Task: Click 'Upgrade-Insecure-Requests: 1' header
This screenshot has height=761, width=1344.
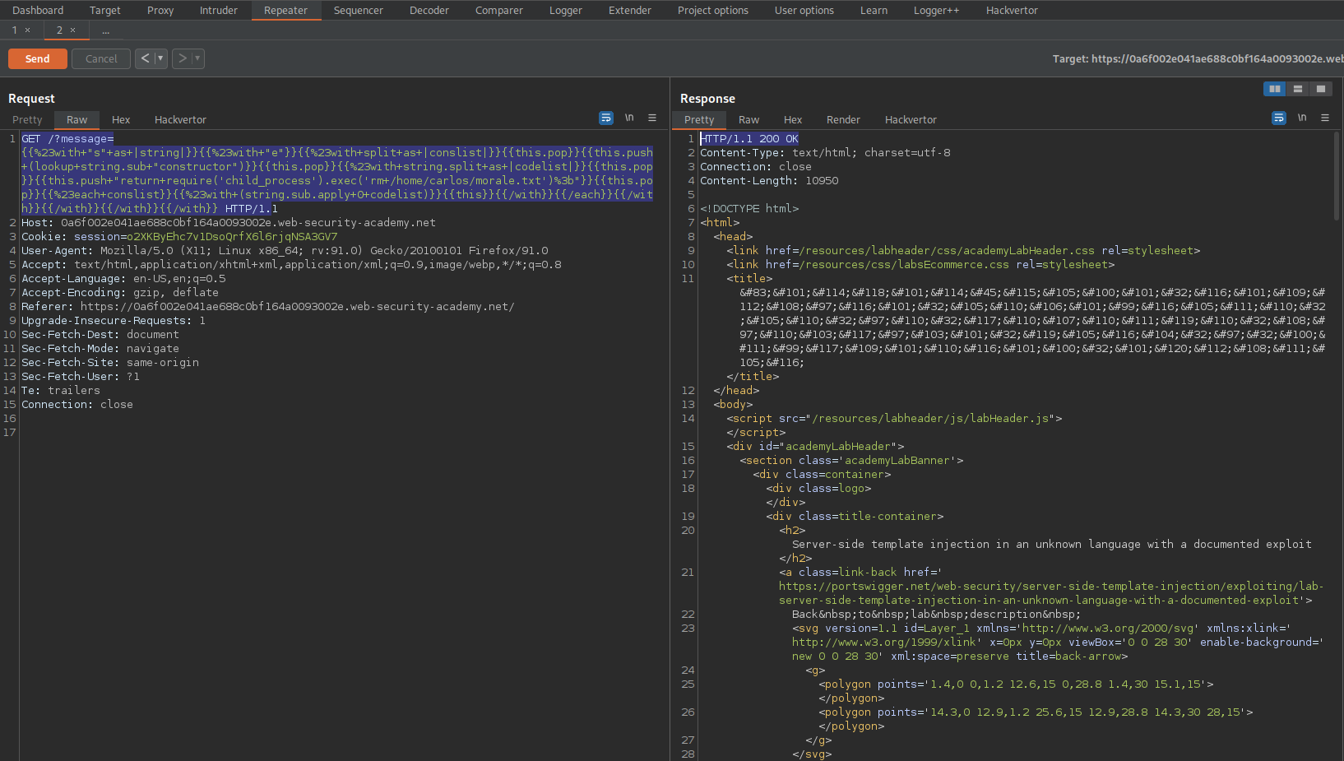Action: (x=114, y=321)
